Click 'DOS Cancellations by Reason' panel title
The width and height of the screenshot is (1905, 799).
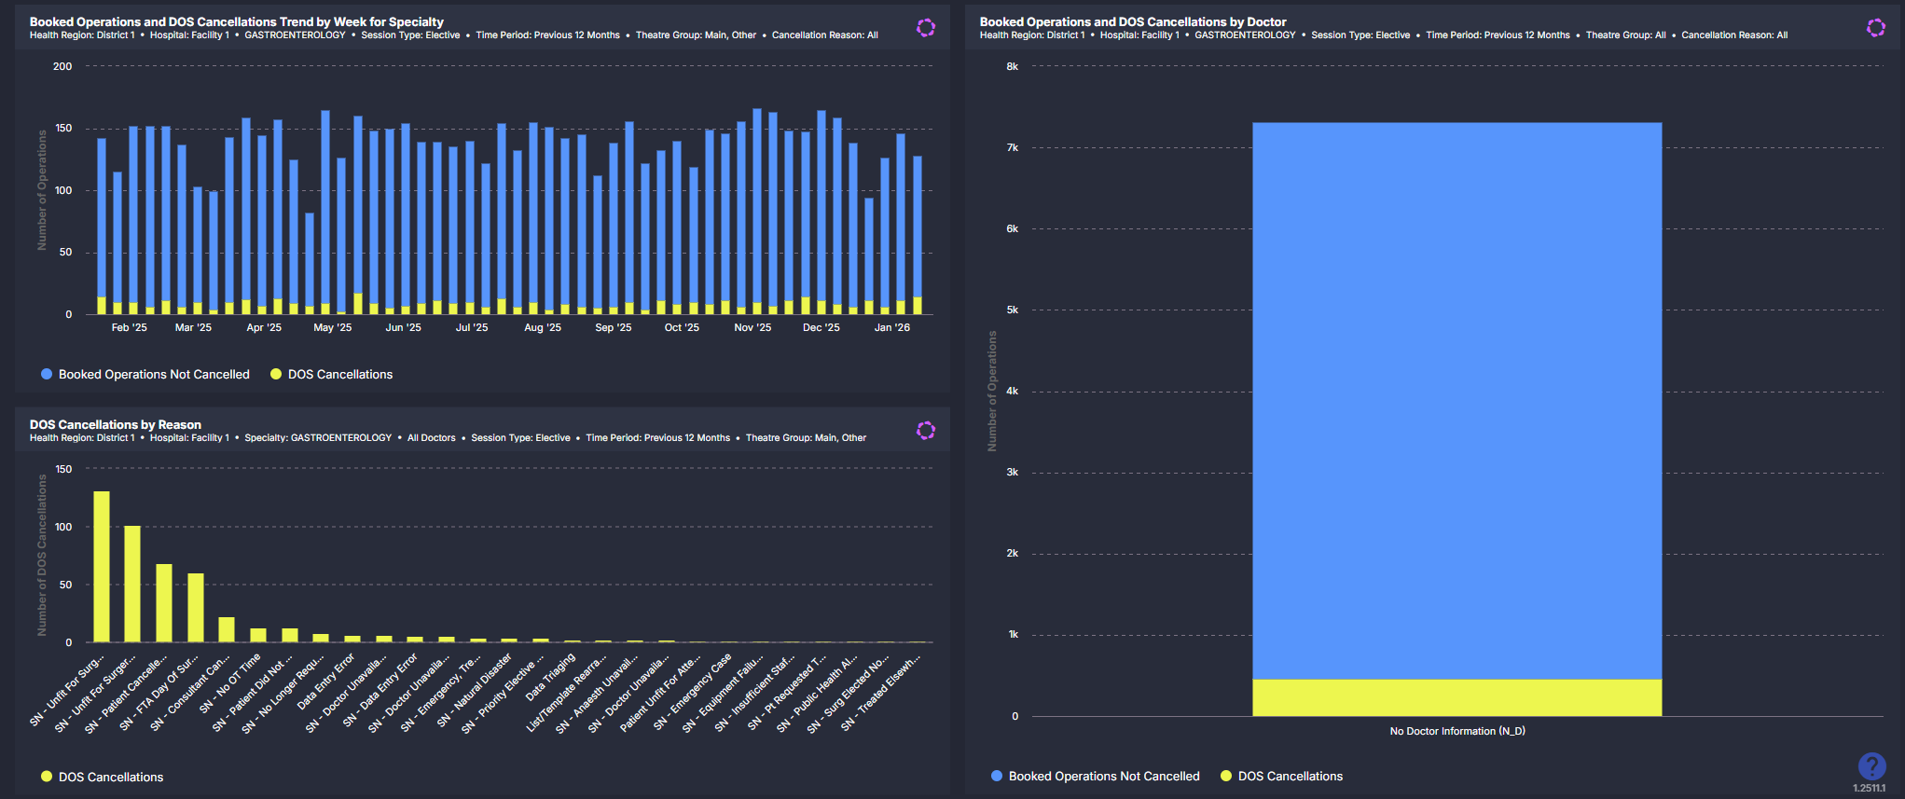tap(116, 424)
